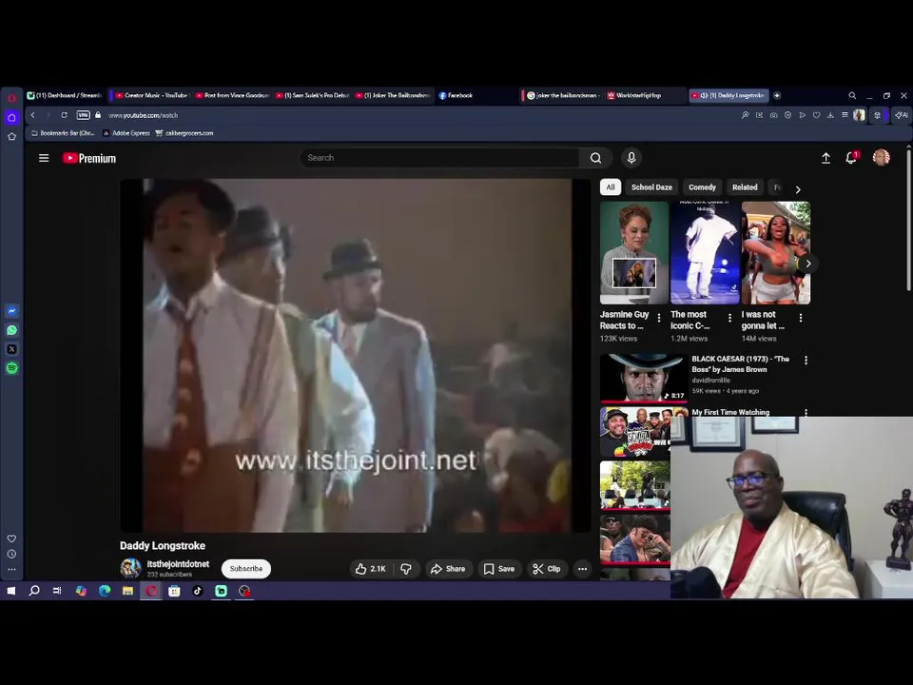Viewport: 913px width, 685px height.
Task: Open I was not gonna let short
Action: 776,253
